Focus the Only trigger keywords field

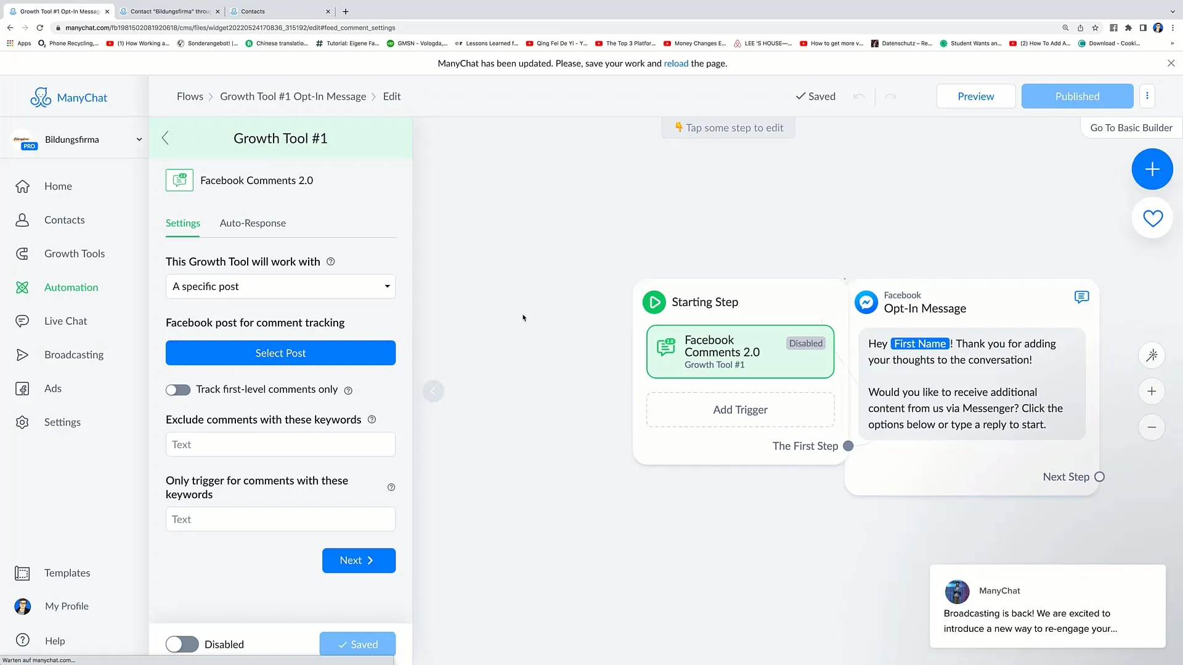coord(280,520)
